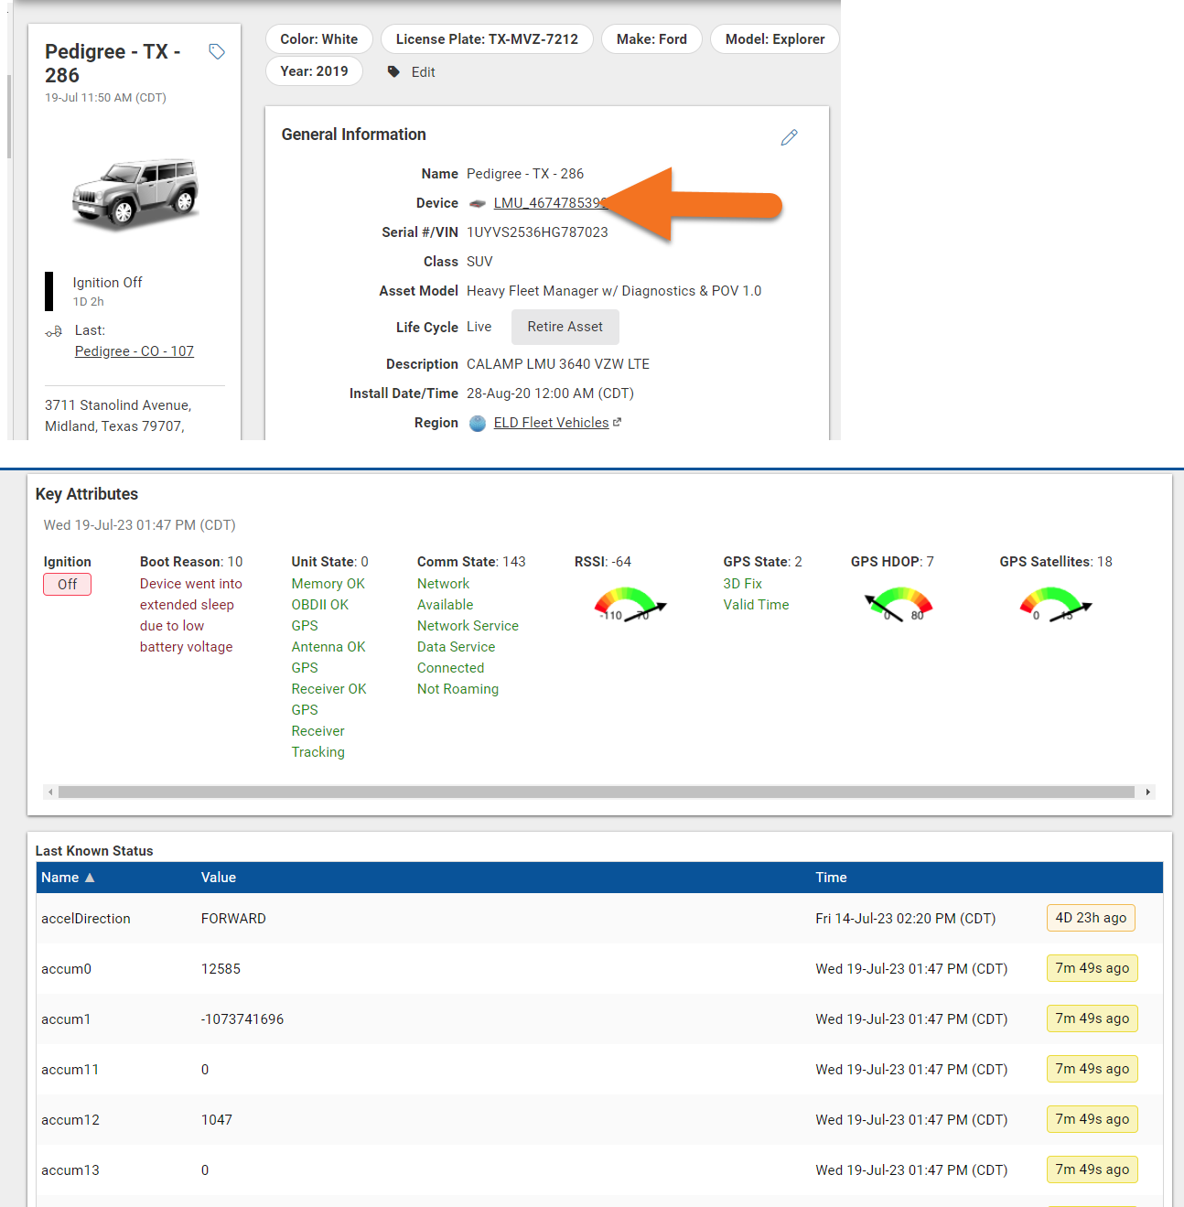Click the GPS Satellites gauge
The width and height of the screenshot is (1184, 1207).
tap(1056, 604)
